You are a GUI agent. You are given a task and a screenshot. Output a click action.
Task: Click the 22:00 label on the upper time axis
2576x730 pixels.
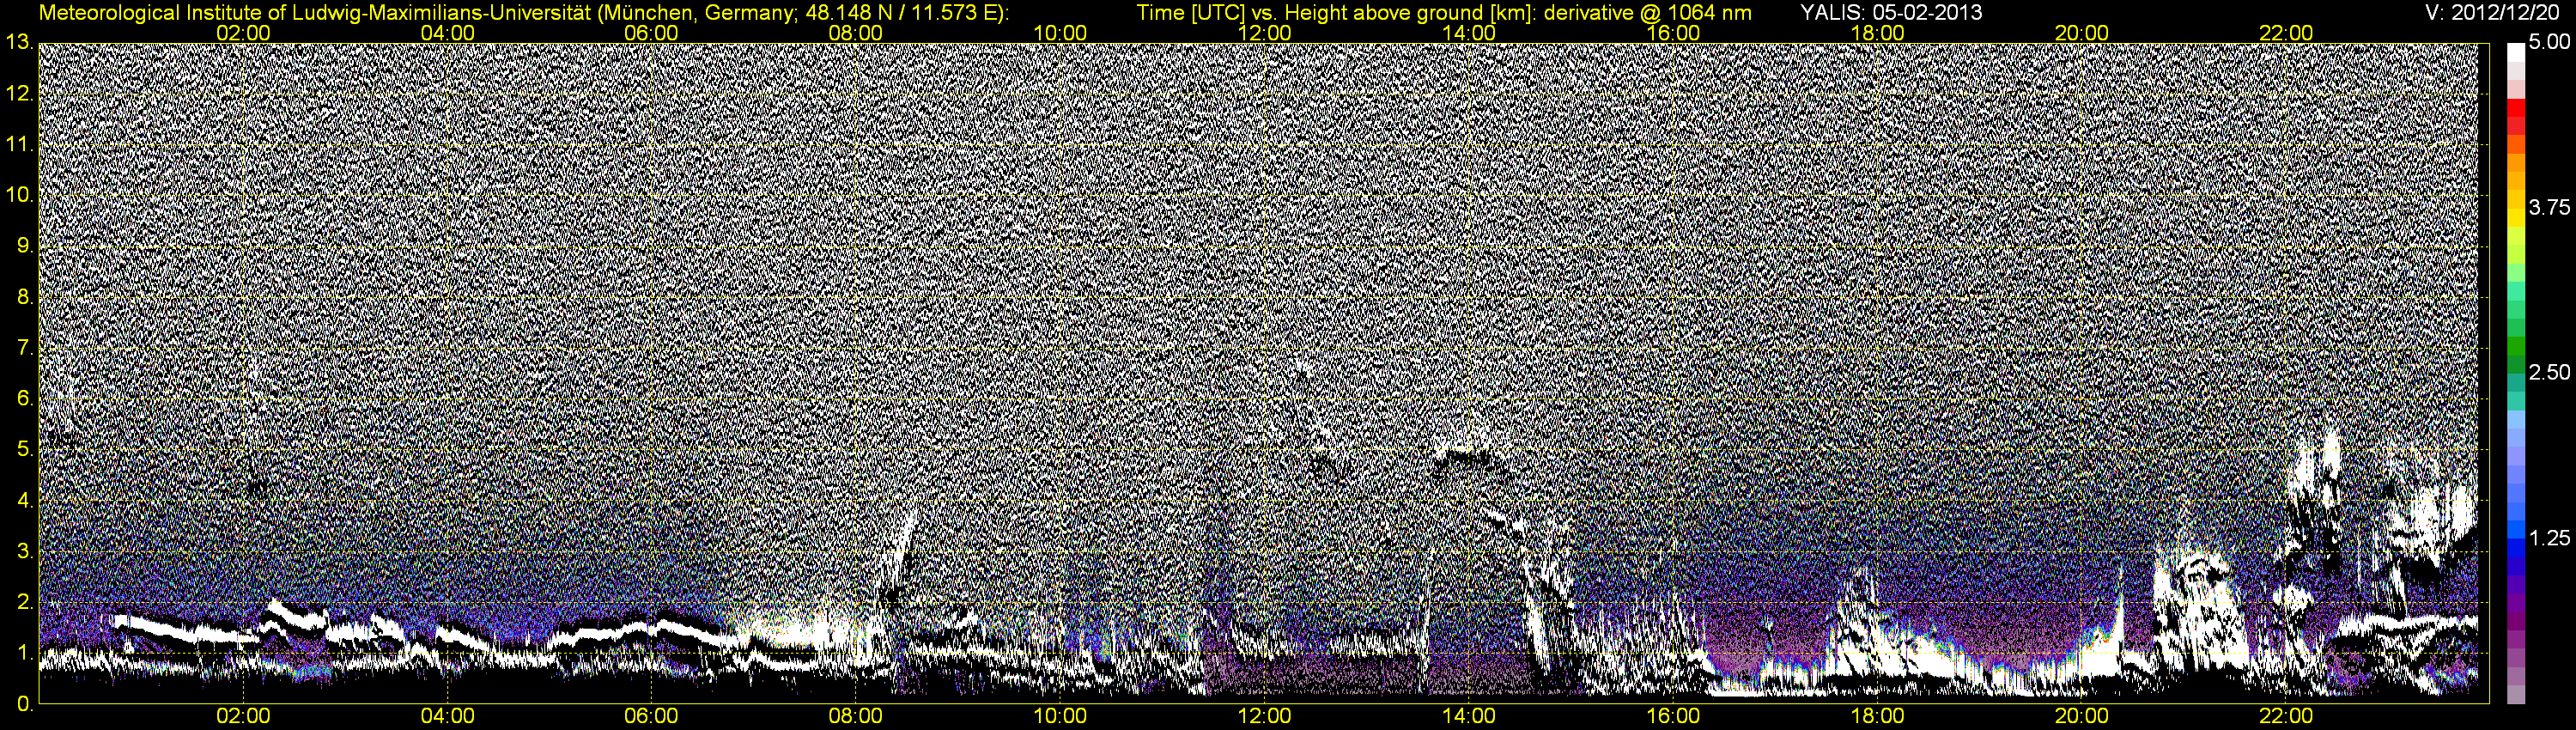[2286, 33]
